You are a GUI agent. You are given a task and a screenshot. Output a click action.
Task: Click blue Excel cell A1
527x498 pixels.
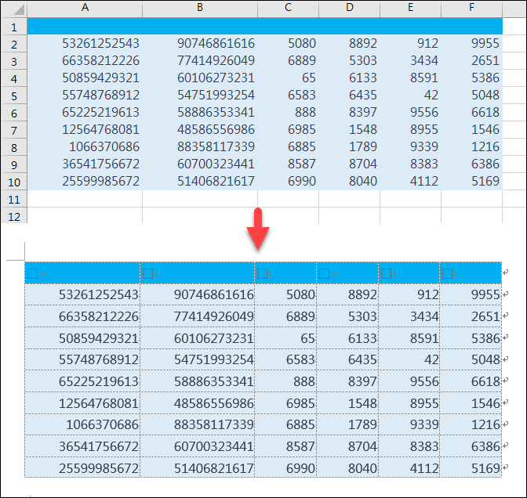click(85, 26)
